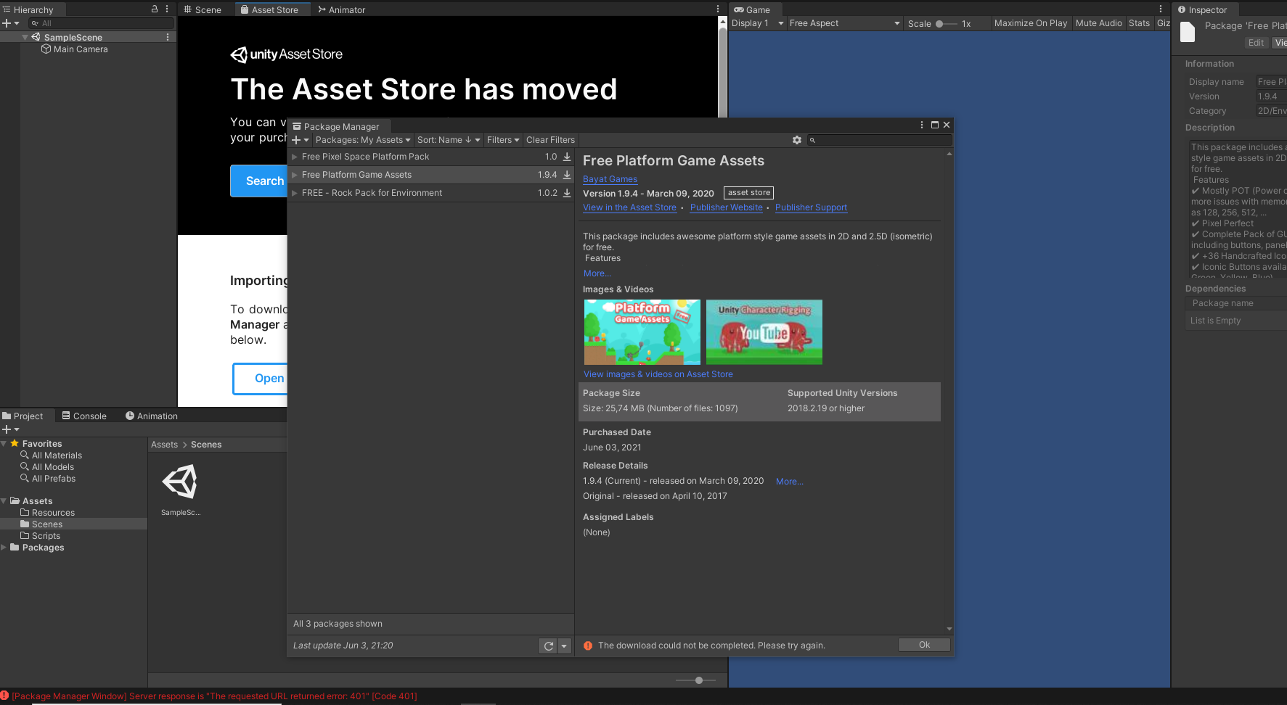Open the Package Manager add package dropdown
The height and width of the screenshot is (705, 1287).
pyautogui.click(x=301, y=140)
